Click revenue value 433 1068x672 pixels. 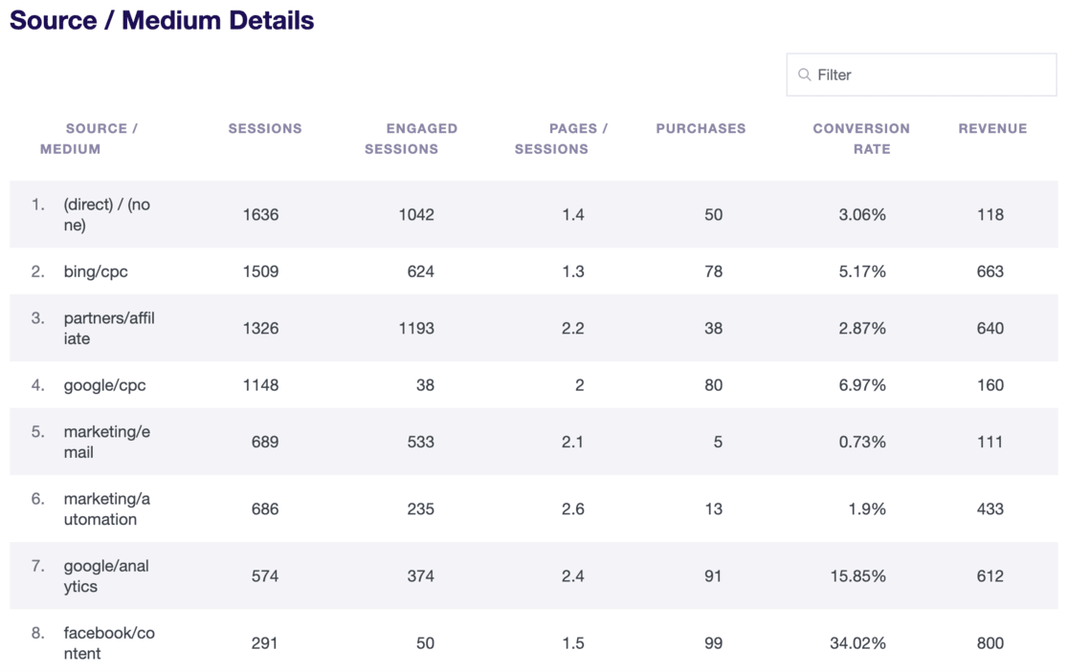(x=990, y=509)
